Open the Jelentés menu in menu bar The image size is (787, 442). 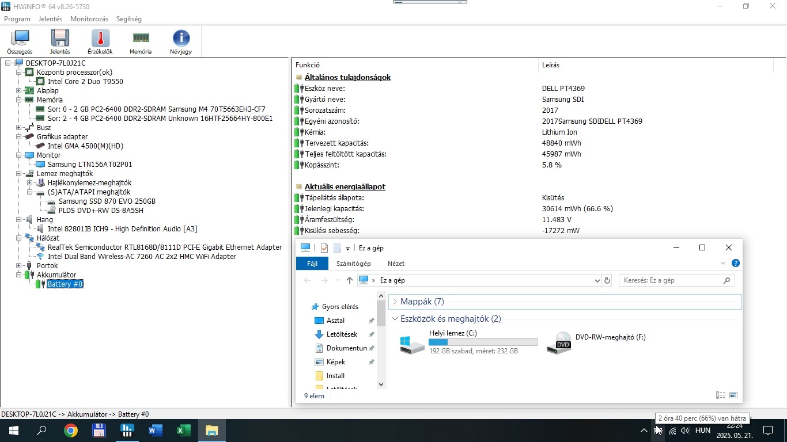pyautogui.click(x=50, y=19)
